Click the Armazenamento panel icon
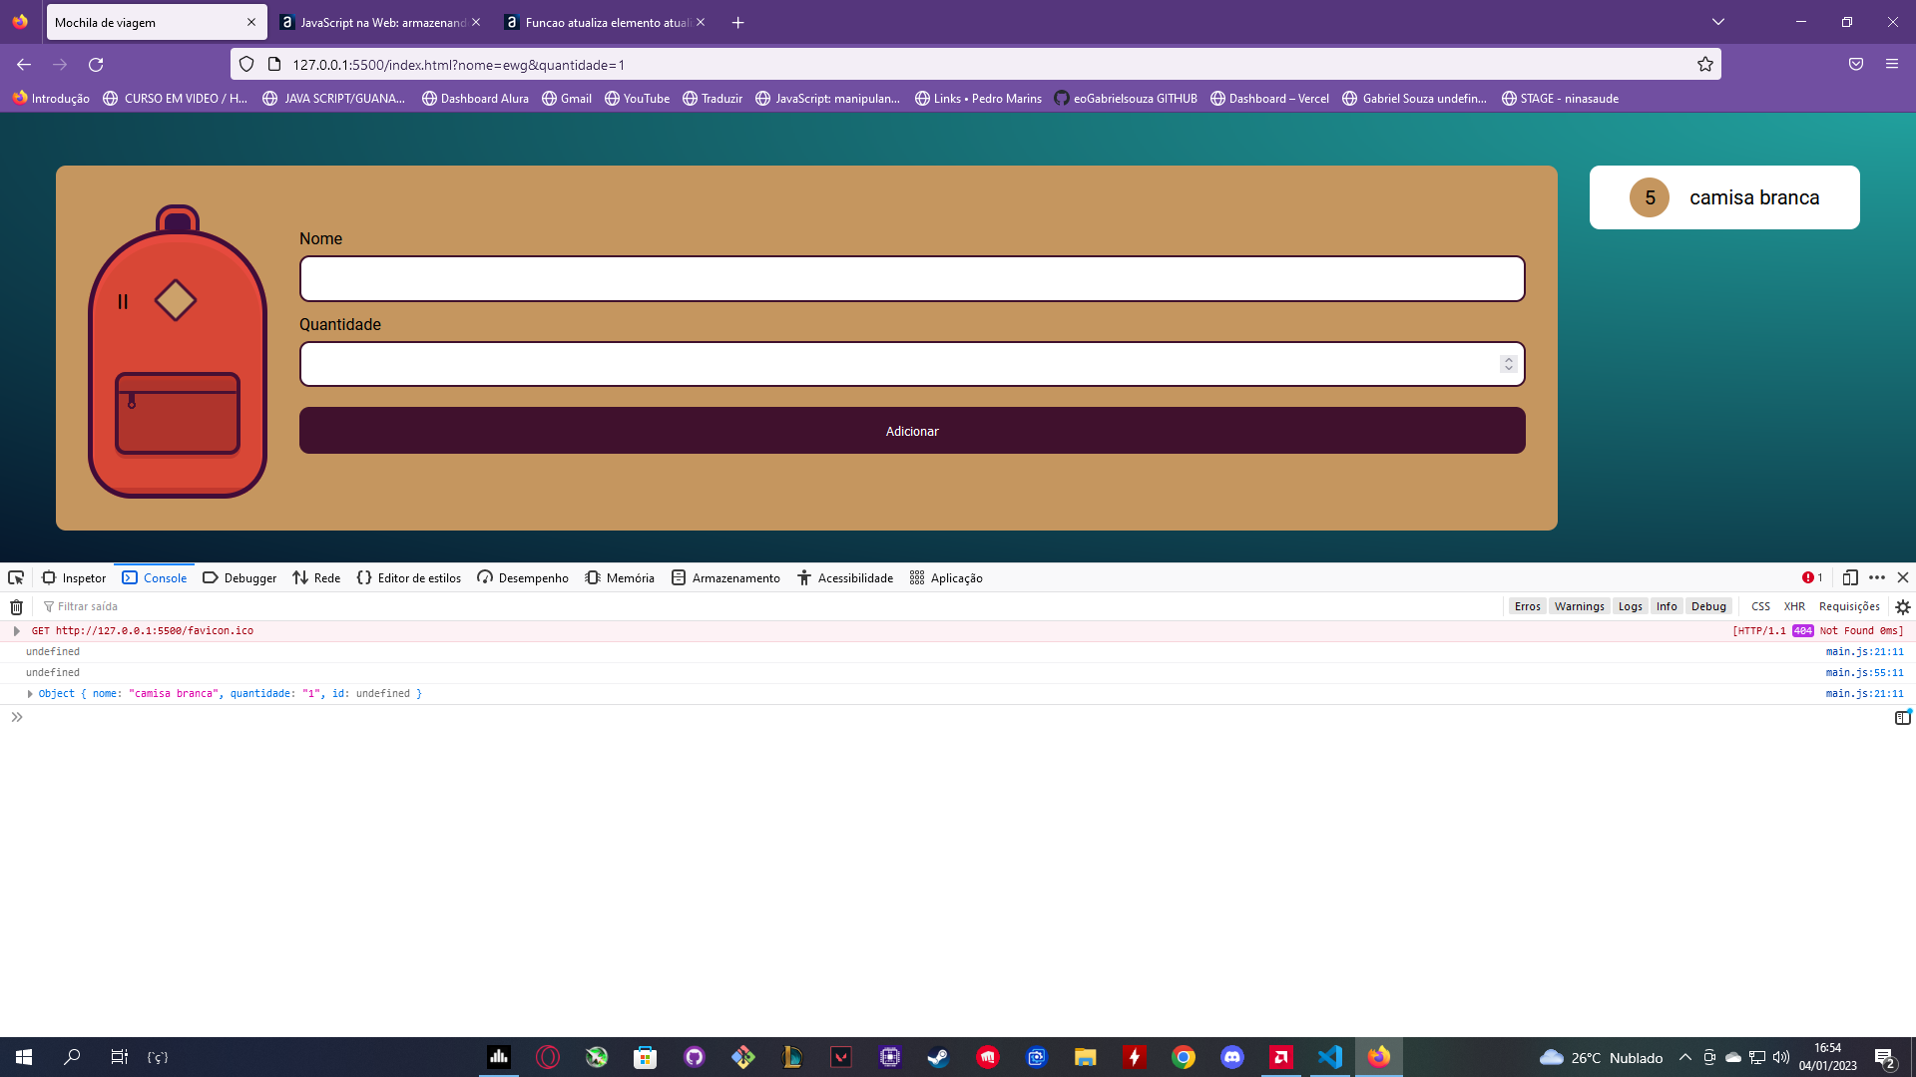Screen dimensions: 1916x1077 [x=677, y=577]
